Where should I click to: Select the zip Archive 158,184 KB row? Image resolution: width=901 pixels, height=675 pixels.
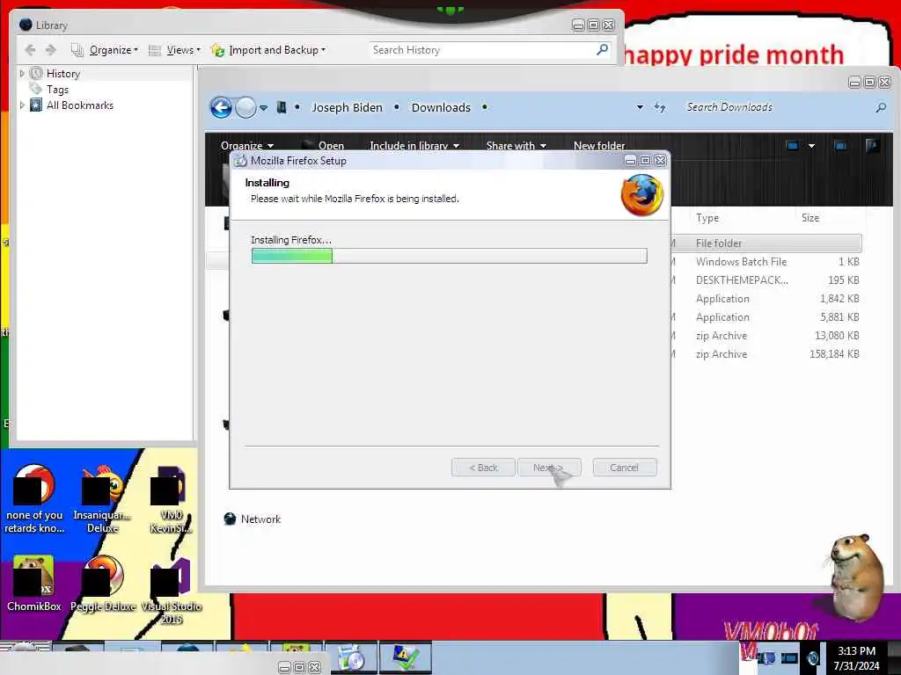pos(766,354)
